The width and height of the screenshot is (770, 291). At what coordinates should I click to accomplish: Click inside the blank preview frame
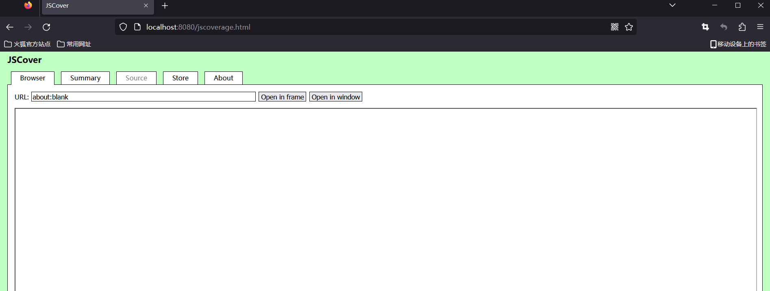pyautogui.click(x=386, y=200)
